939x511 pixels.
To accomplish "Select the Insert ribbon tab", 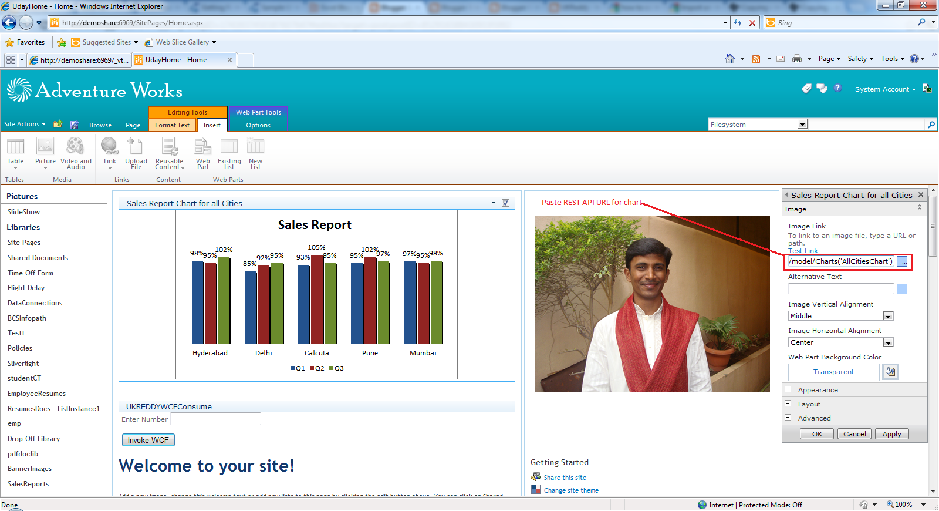I will (212, 125).
